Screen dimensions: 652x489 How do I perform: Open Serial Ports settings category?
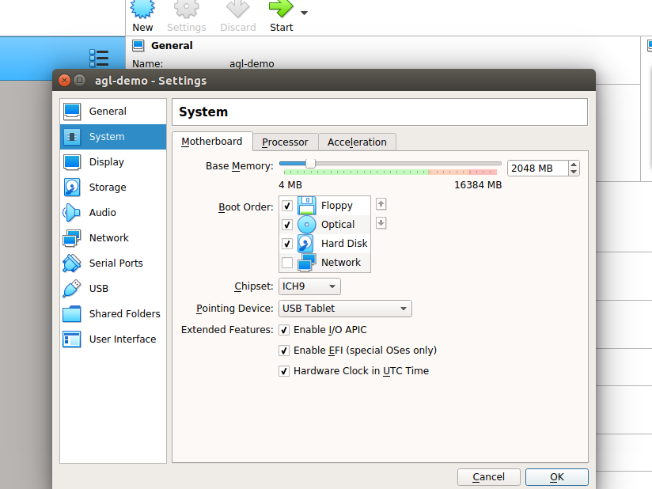pyautogui.click(x=113, y=263)
